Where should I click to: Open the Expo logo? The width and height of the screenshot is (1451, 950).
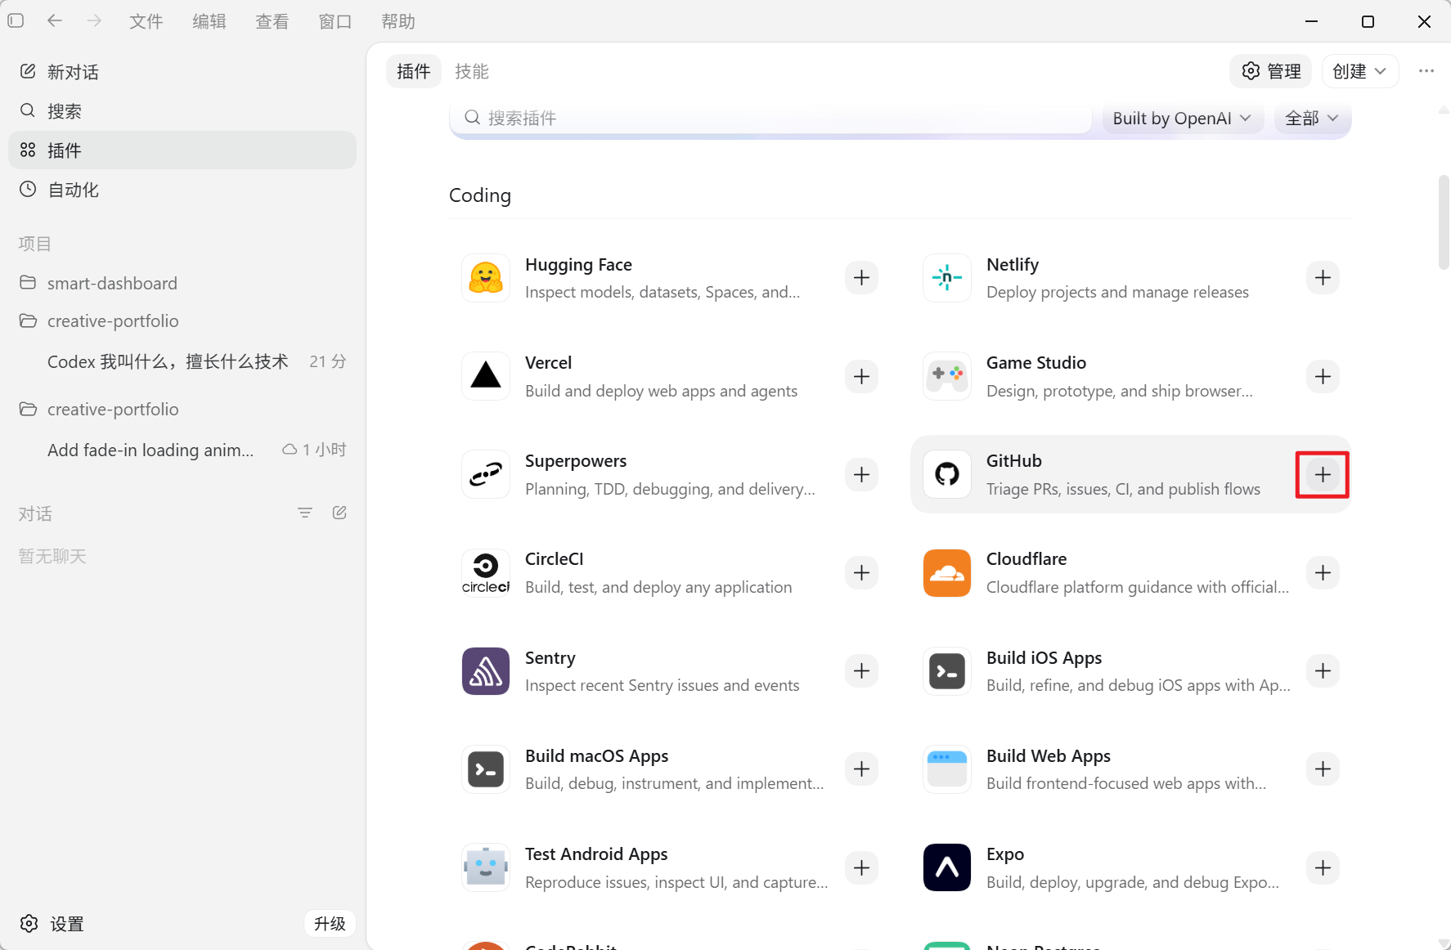click(x=947, y=867)
